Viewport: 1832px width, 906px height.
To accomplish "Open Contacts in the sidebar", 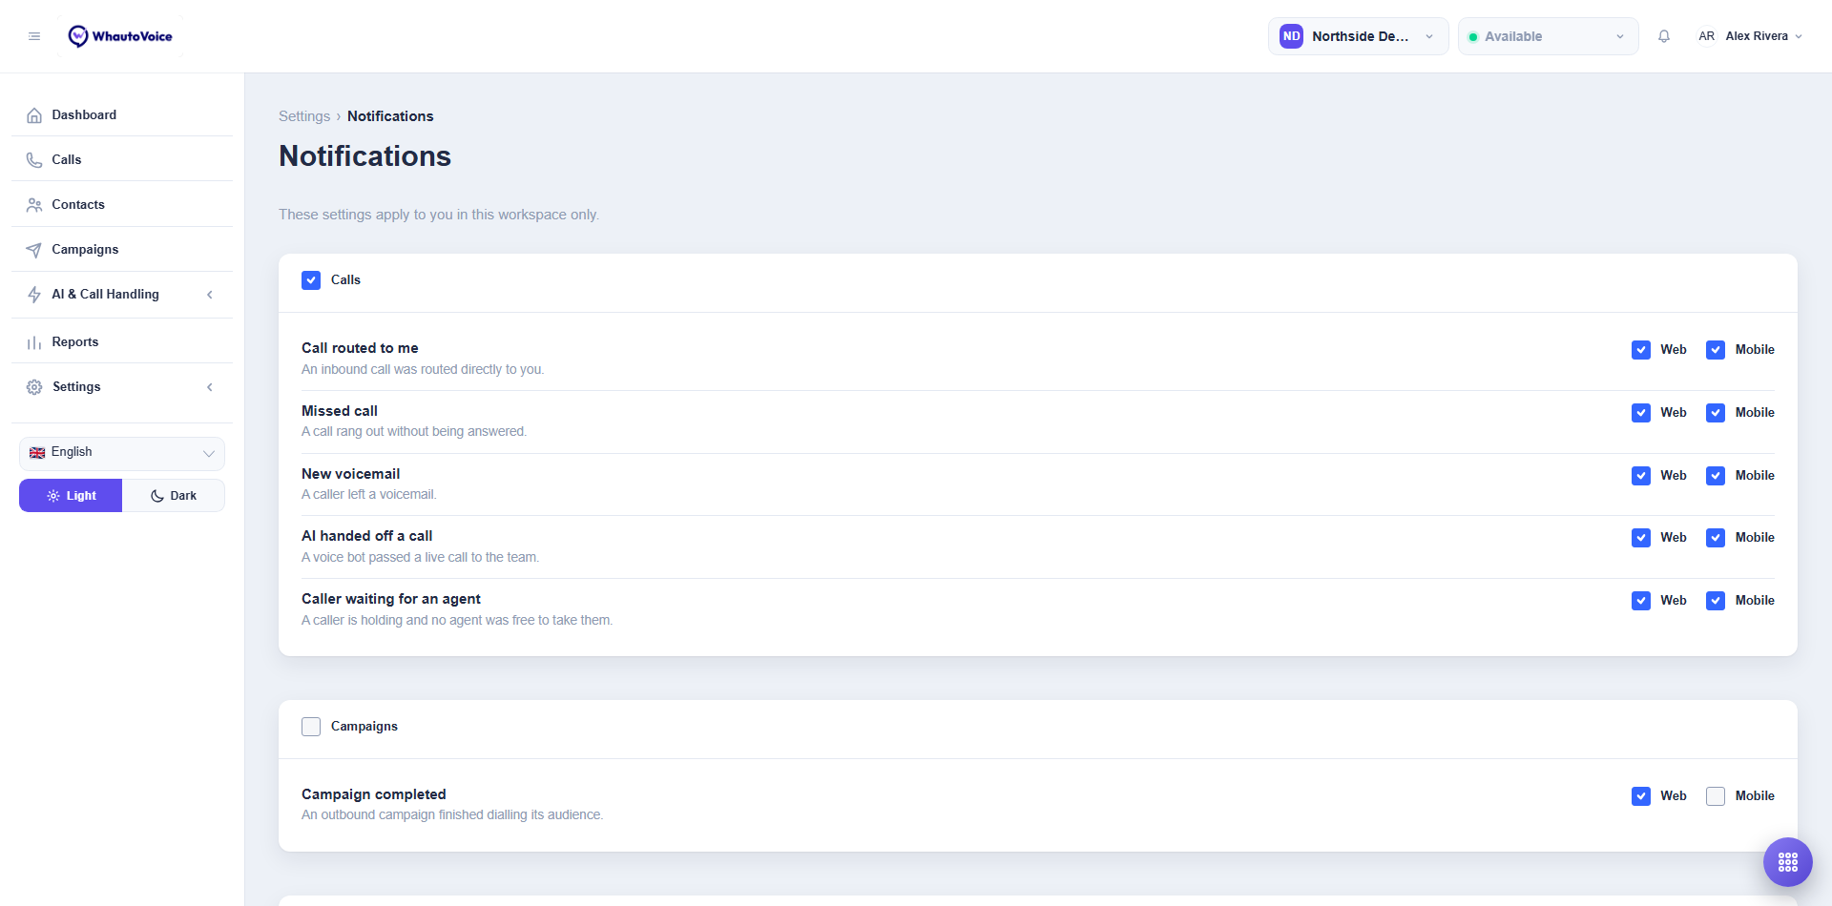I will click(x=122, y=205).
